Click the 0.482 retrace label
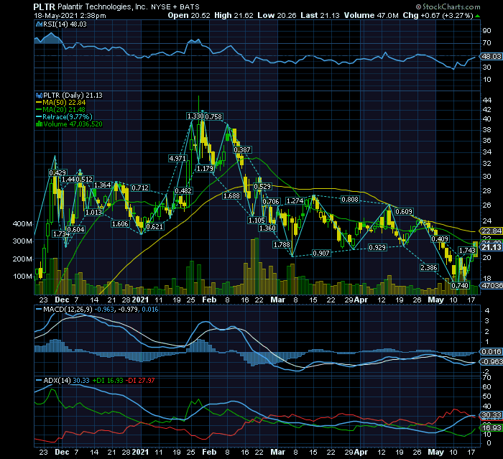503x459 pixels. pos(183,191)
